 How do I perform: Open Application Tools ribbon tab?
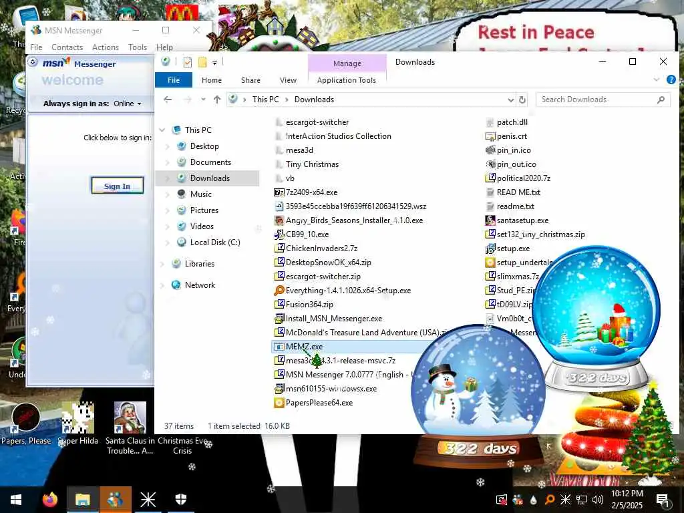tap(347, 80)
